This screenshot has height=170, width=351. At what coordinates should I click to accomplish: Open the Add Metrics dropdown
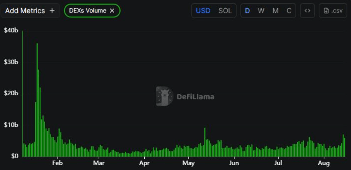point(30,11)
